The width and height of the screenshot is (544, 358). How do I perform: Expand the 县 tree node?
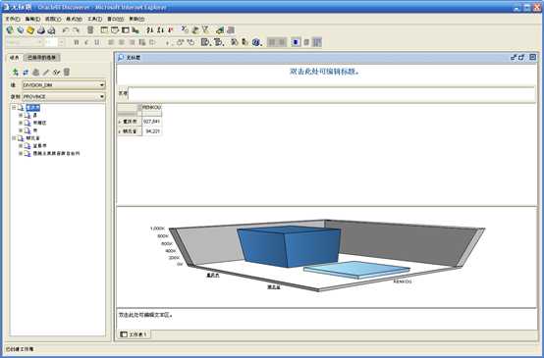tap(21, 116)
